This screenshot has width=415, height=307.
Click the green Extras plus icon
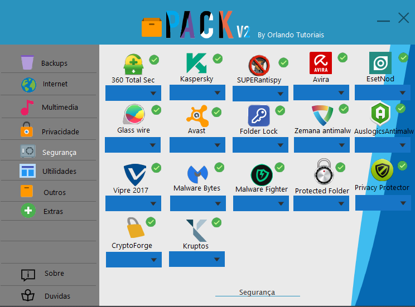coord(28,211)
